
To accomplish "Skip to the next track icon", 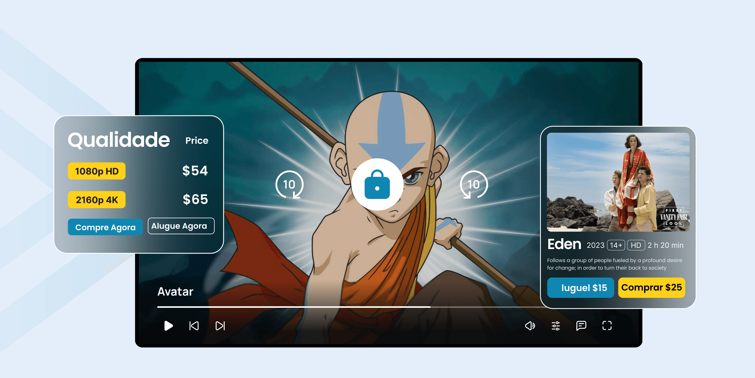I will click(x=220, y=325).
